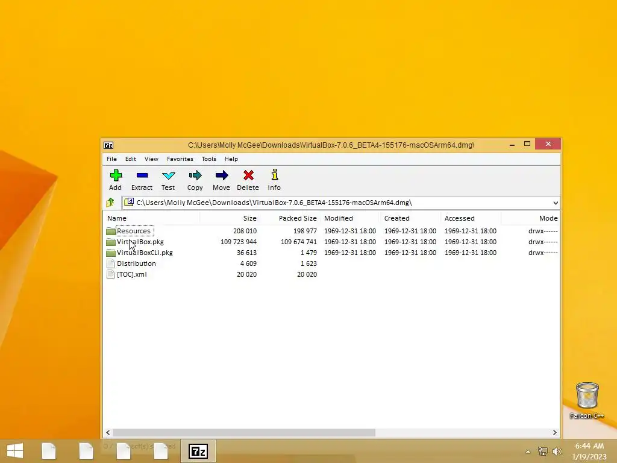Click packed size 1 479

(308, 253)
